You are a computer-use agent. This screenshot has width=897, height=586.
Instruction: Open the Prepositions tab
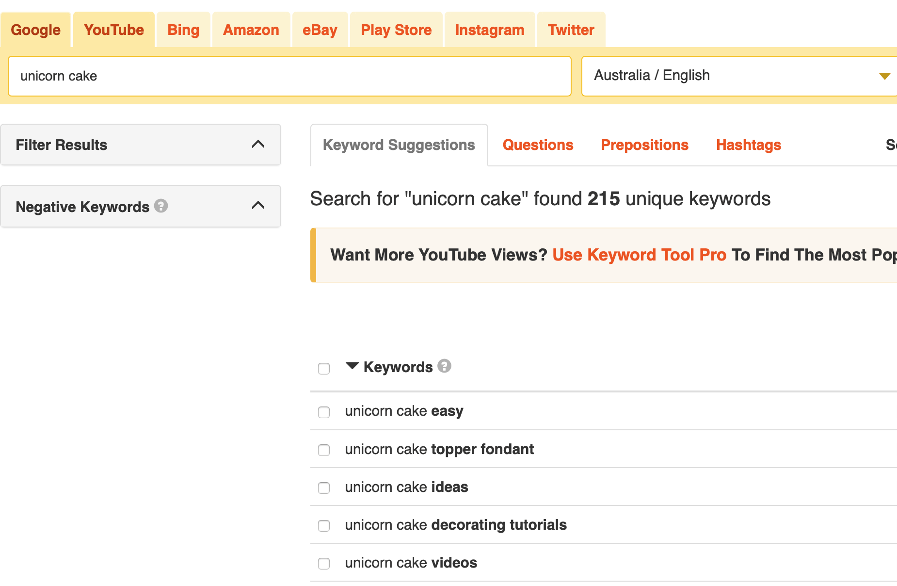pyautogui.click(x=645, y=145)
